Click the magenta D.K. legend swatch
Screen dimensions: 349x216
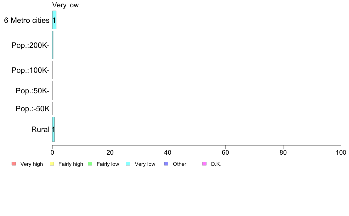(x=204, y=164)
